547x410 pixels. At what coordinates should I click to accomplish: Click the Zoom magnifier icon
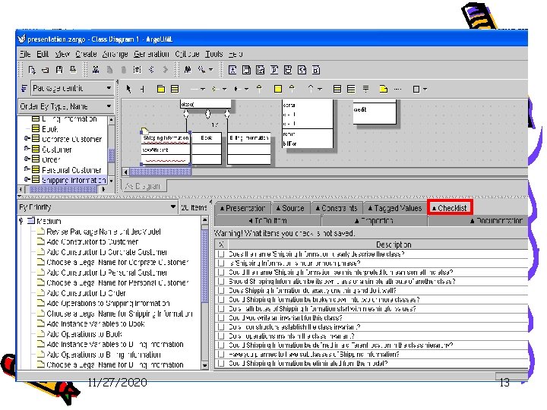(201, 70)
